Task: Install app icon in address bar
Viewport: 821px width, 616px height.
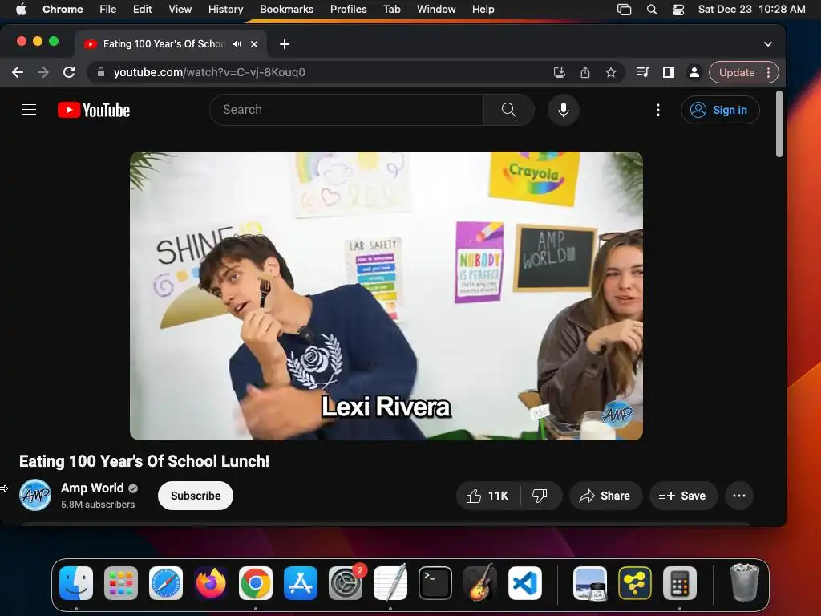Action: click(x=559, y=72)
